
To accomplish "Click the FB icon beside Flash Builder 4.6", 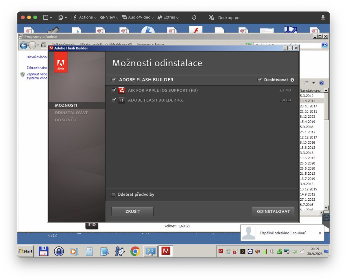I will (x=122, y=100).
